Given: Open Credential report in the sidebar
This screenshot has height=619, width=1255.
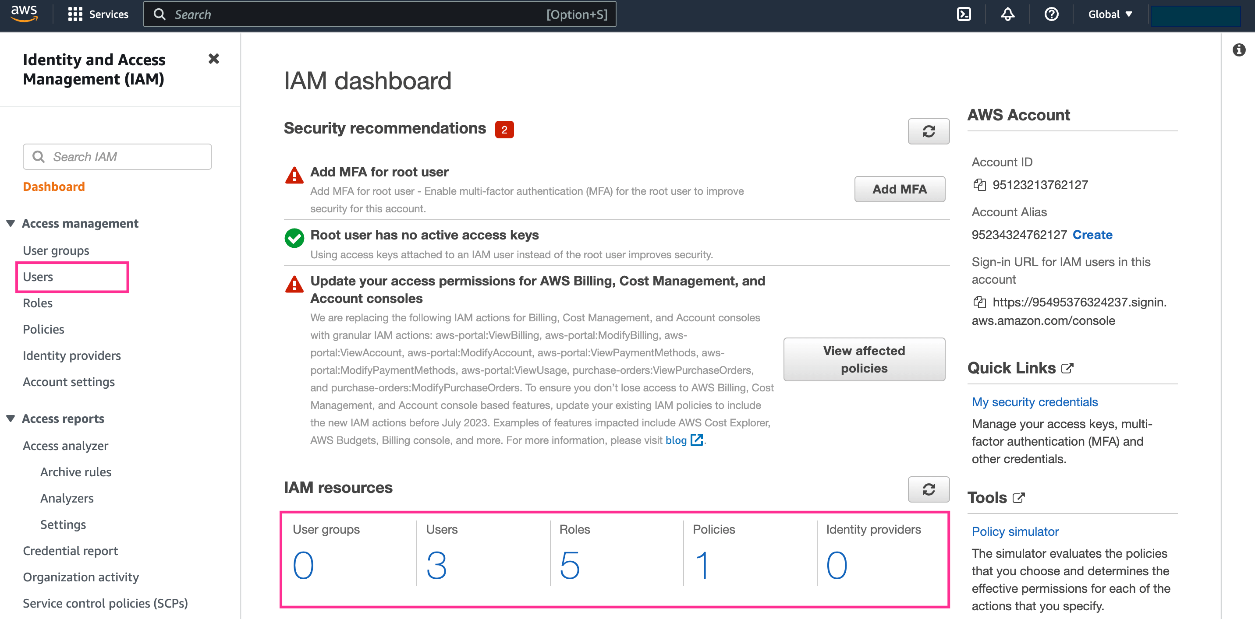Looking at the screenshot, I should point(70,551).
